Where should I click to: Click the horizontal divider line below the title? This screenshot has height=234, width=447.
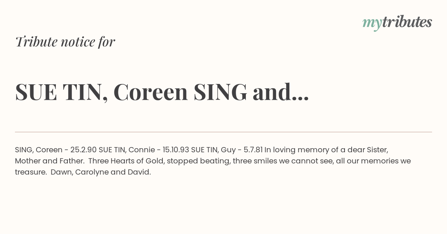click(223, 132)
